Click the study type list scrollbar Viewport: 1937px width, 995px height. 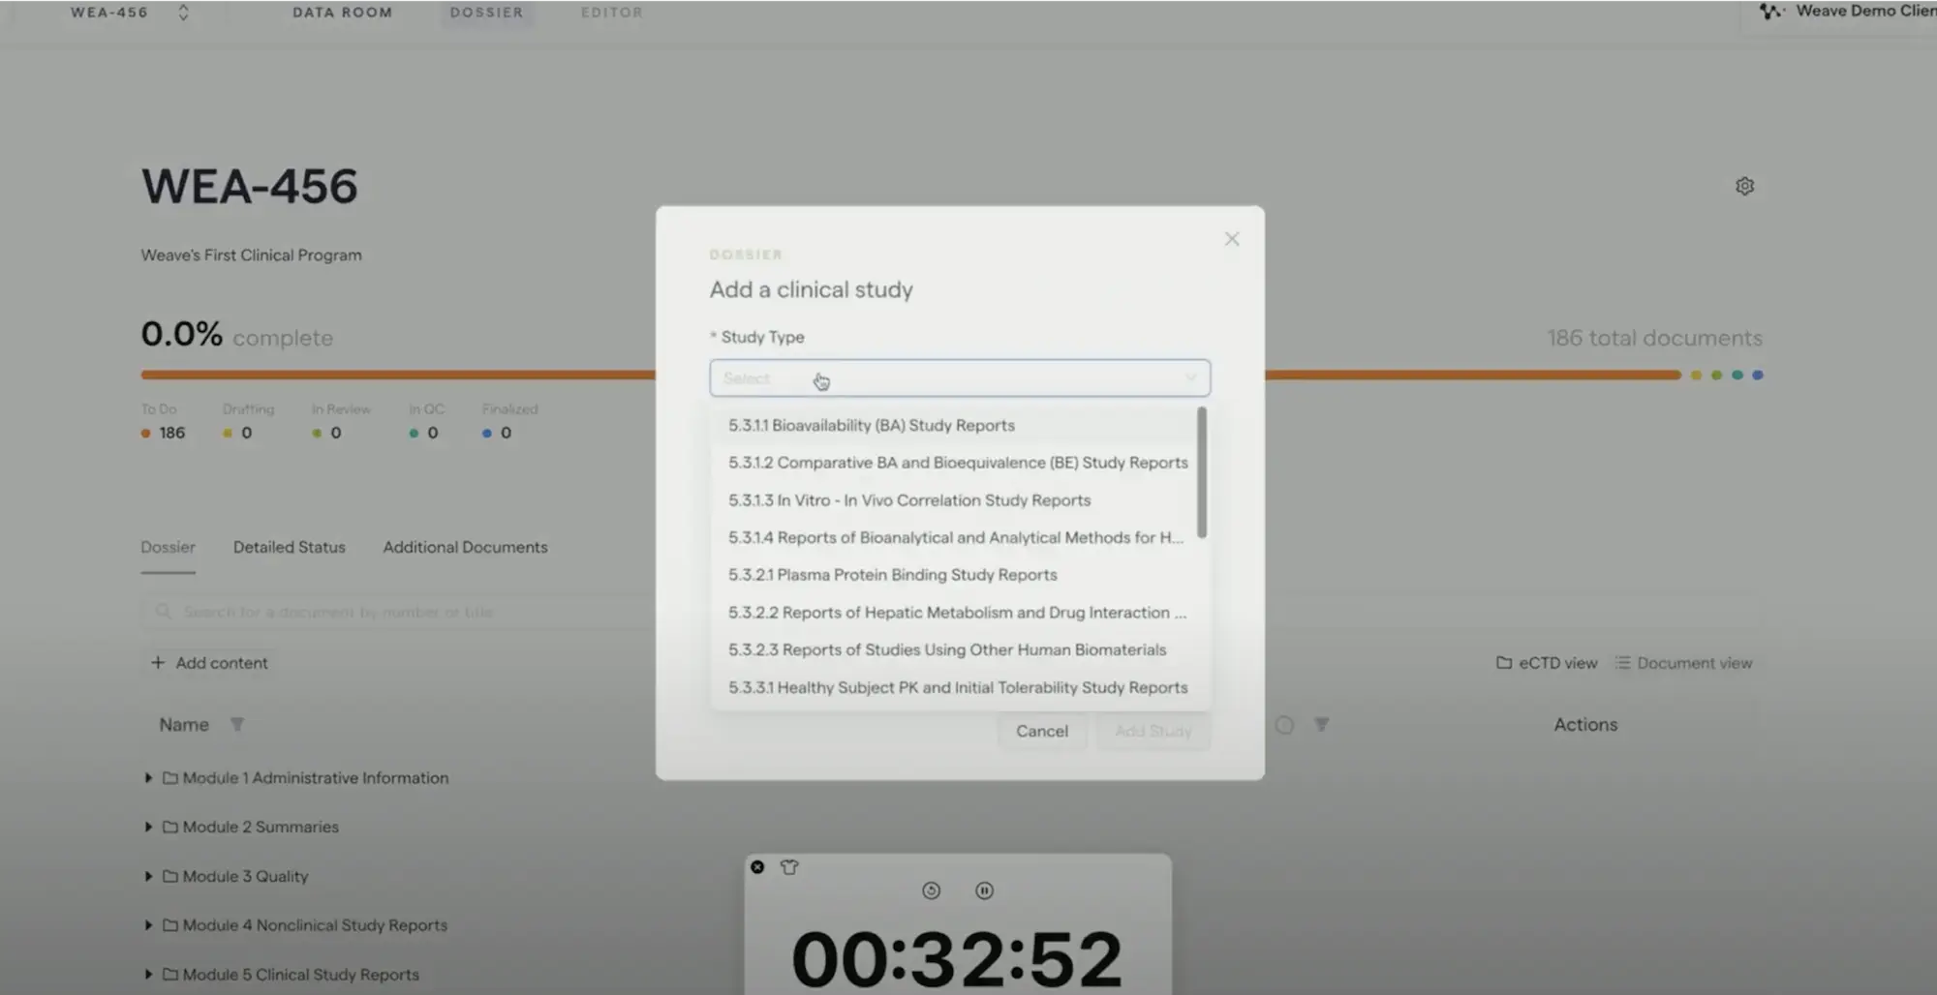[x=1202, y=472]
